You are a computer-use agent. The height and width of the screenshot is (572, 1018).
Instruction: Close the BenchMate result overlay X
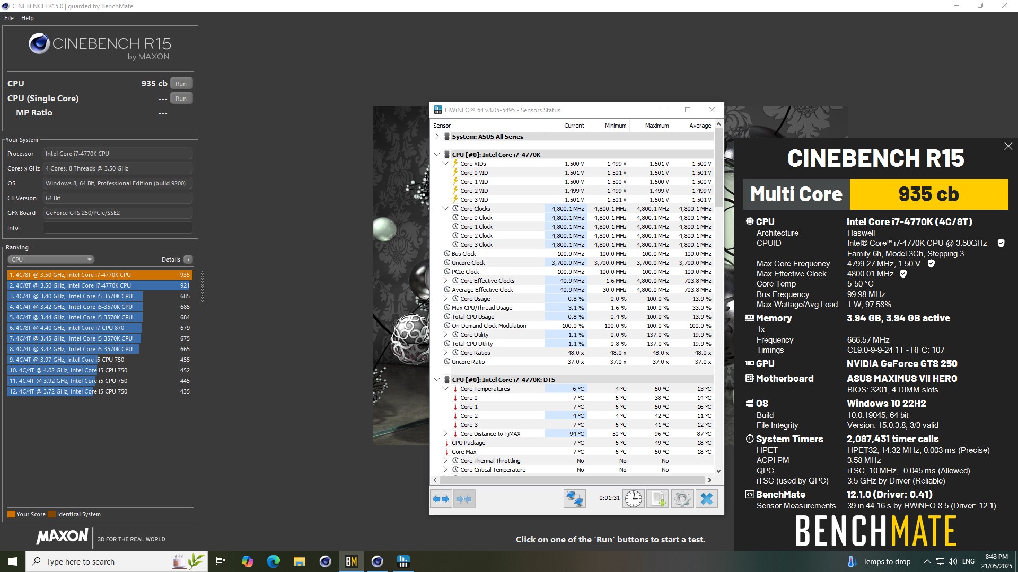tap(1008, 146)
